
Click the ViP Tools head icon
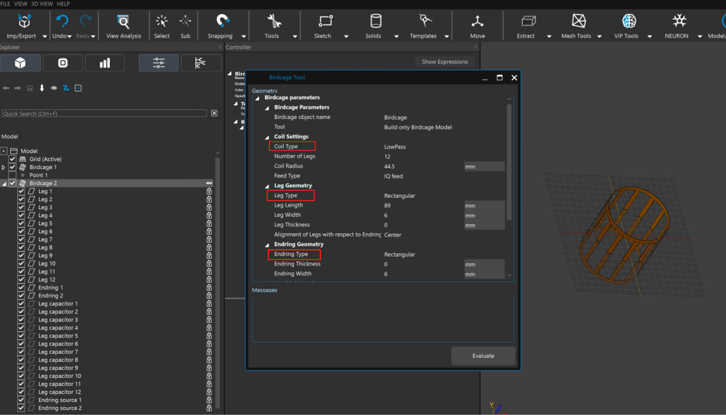[x=629, y=22]
